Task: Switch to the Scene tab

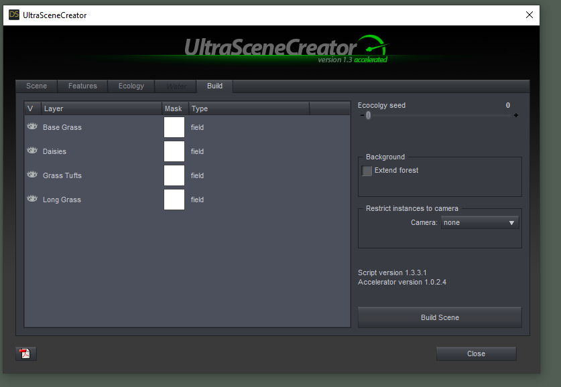Action: (36, 86)
